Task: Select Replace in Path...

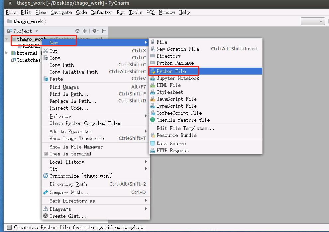Action: (96, 101)
